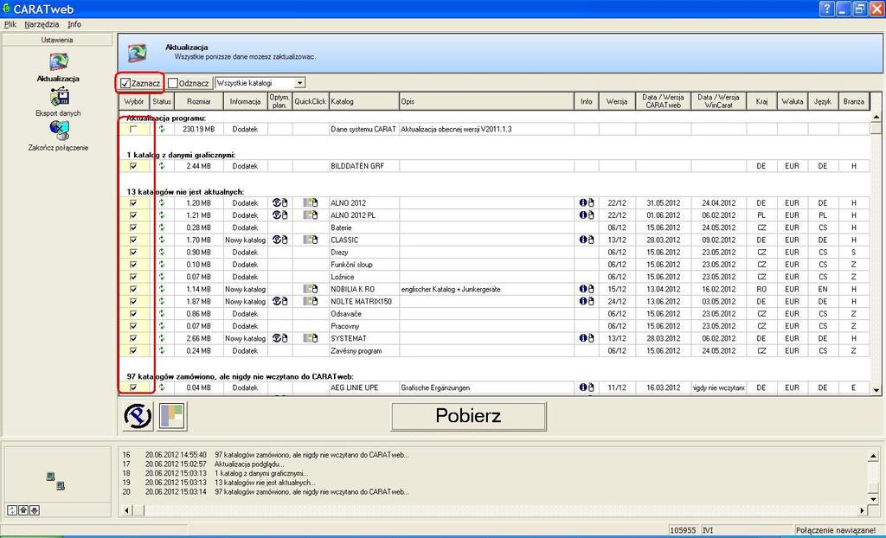Select the Zavěsny program catalog name

[x=356, y=350]
